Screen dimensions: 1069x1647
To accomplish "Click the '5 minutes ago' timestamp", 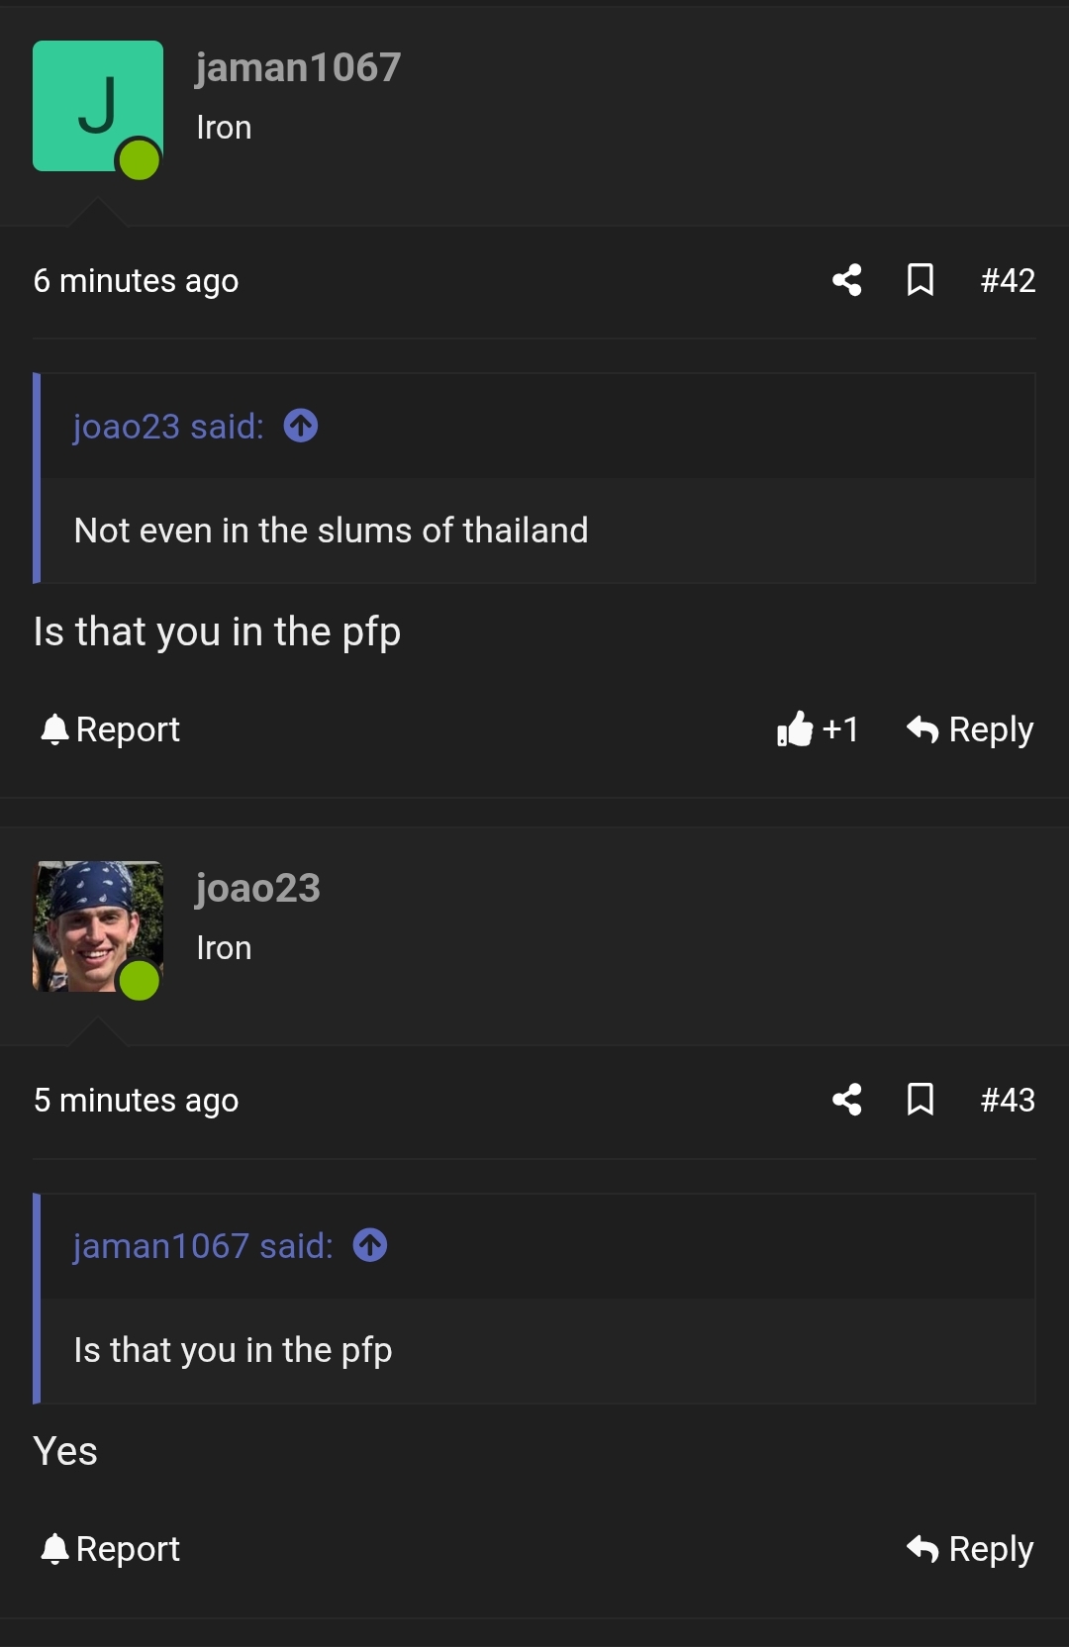I will (x=137, y=1101).
